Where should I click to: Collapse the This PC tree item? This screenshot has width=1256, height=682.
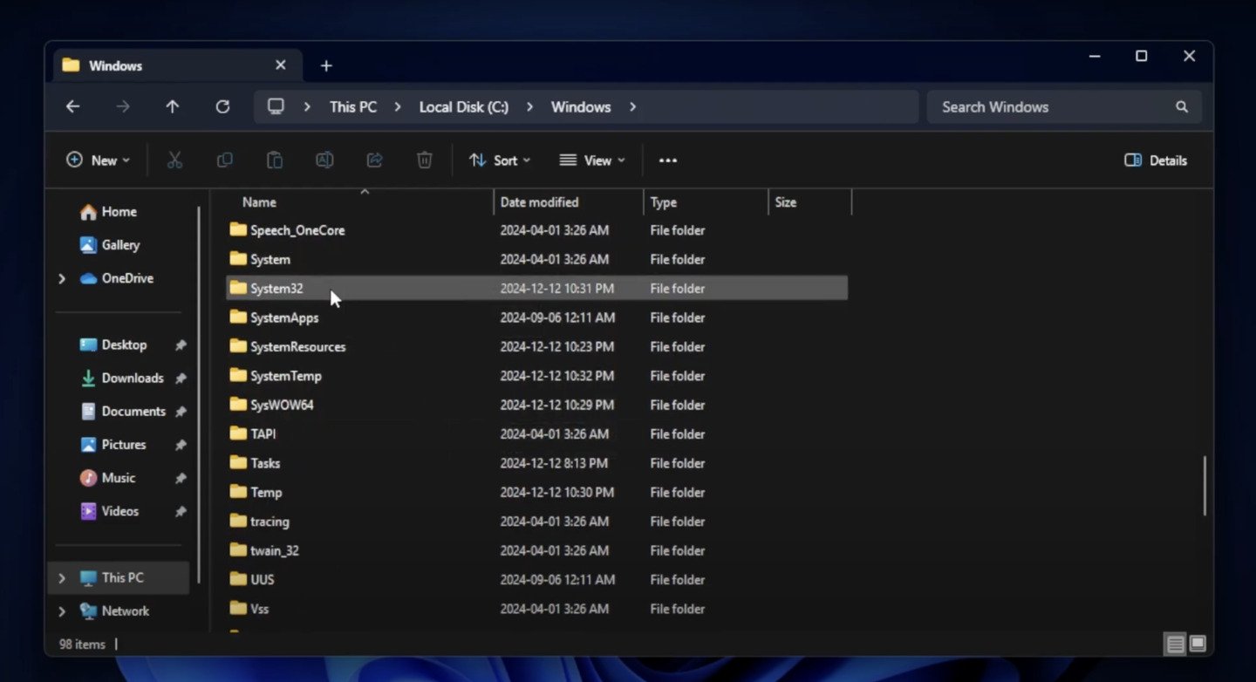click(x=61, y=577)
